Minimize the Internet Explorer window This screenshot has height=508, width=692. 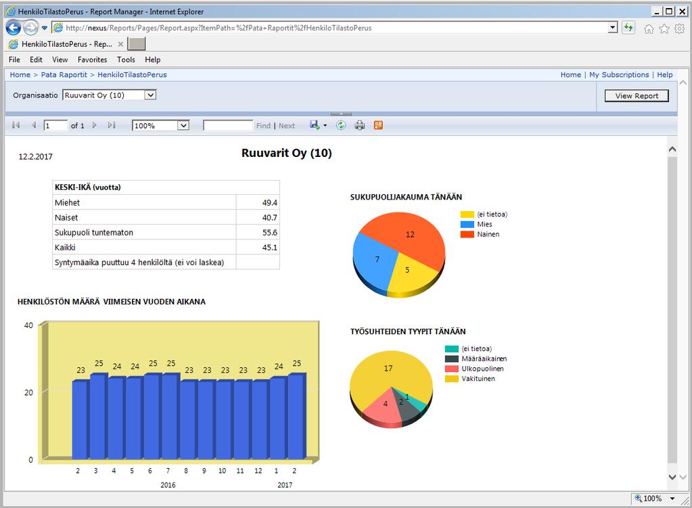(657, 11)
